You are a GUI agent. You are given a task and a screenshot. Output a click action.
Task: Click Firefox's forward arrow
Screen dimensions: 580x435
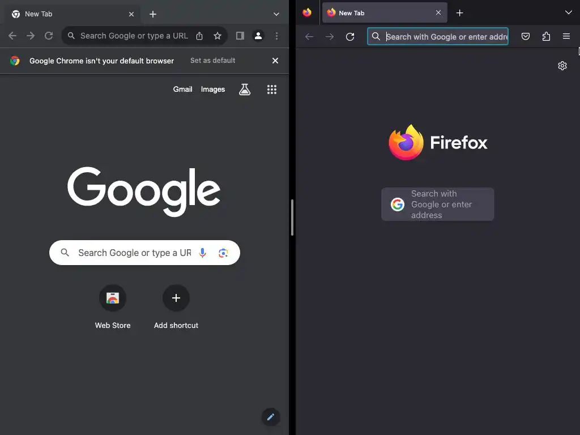coord(329,36)
